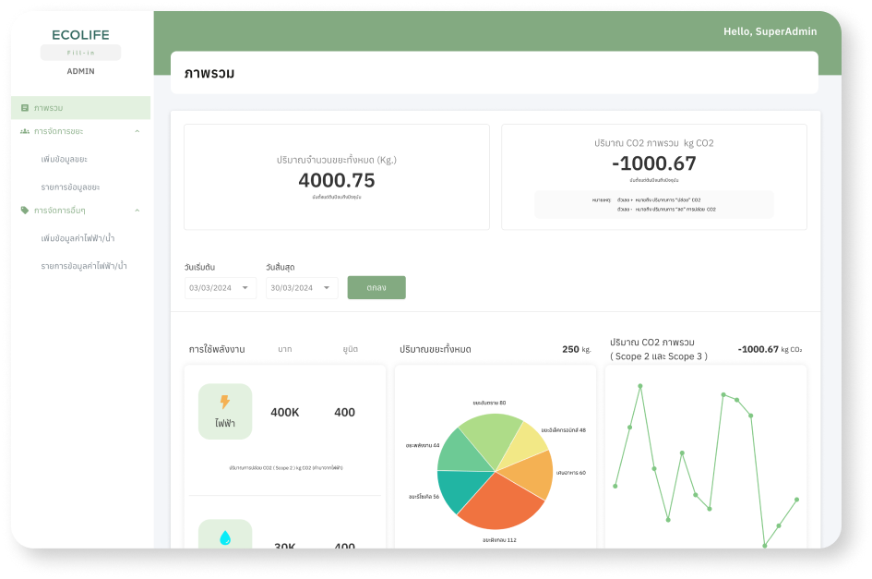Open the วันเริ่มต้น start date dropdown
This screenshot has width=872, height=579.
[x=220, y=287]
